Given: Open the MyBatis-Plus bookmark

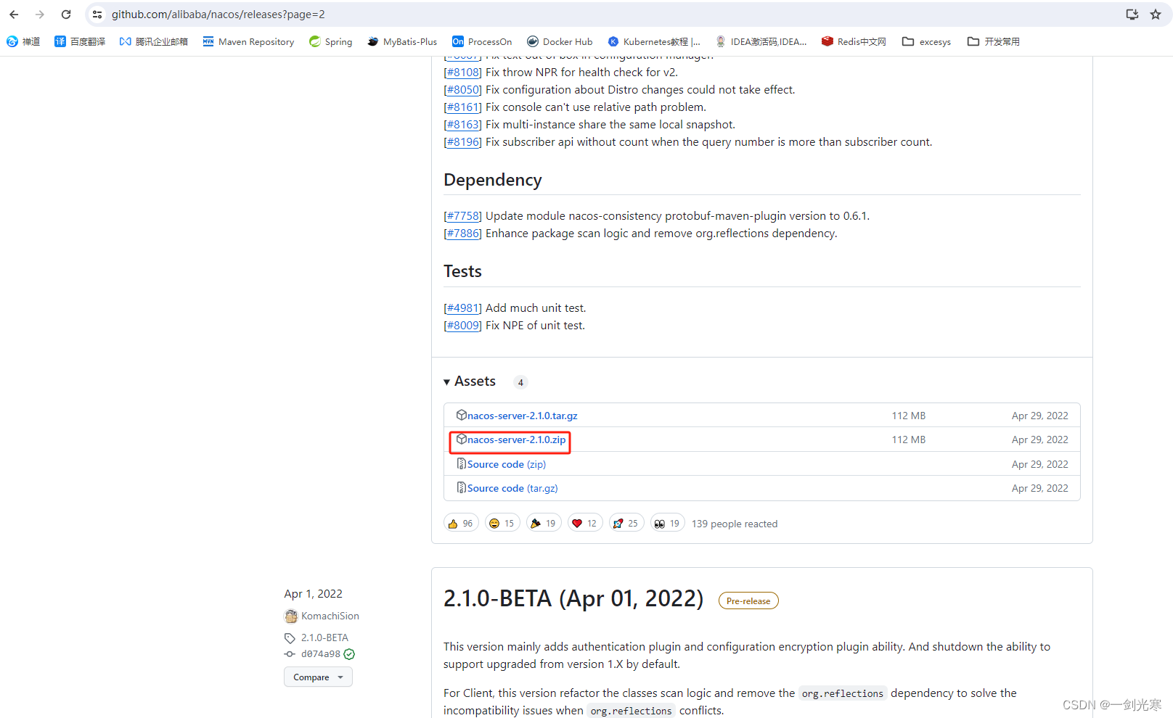Looking at the screenshot, I should coord(402,42).
